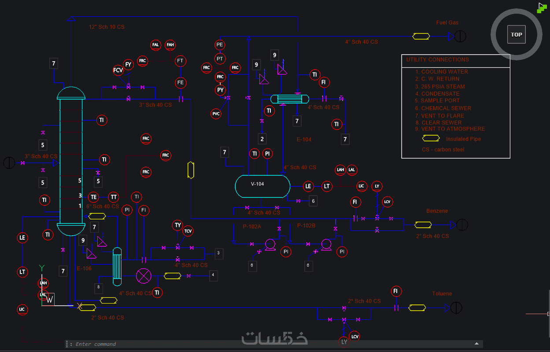Click the TOP face of the ViewCube

coord(517,34)
